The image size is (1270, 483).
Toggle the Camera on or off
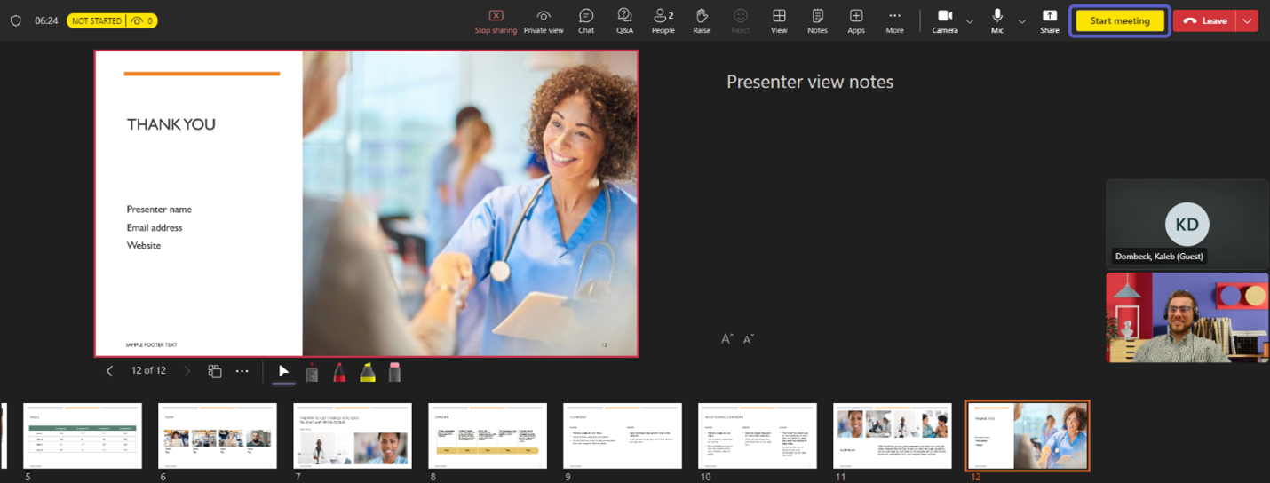tap(945, 21)
